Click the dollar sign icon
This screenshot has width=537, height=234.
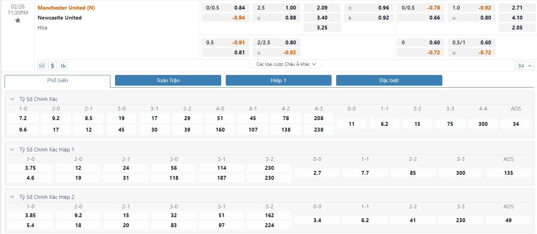point(53,66)
